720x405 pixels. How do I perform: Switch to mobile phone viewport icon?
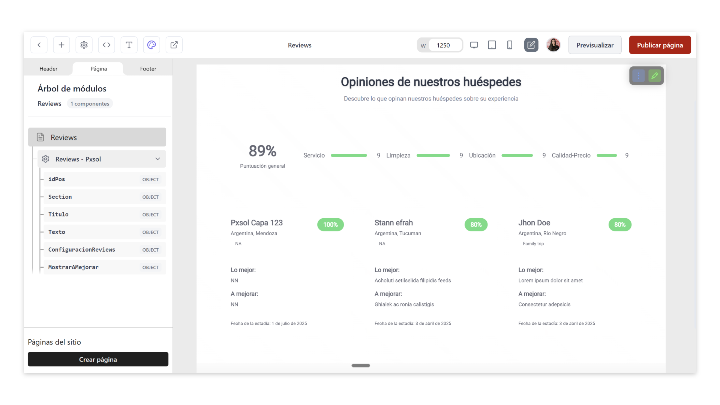click(510, 45)
